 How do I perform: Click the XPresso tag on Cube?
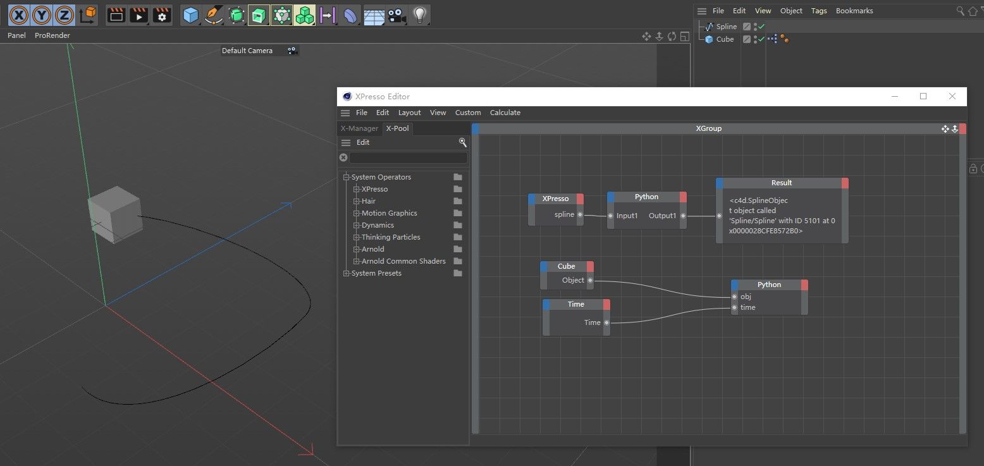tap(773, 39)
